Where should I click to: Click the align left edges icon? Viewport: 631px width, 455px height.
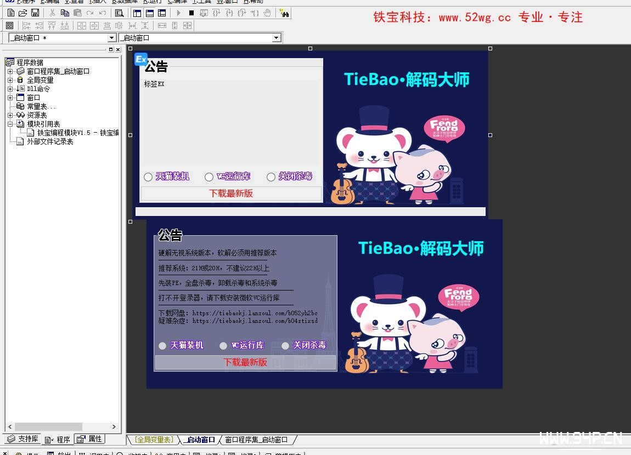(26, 26)
